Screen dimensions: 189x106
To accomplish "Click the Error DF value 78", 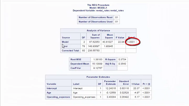I will coord(83,46).
